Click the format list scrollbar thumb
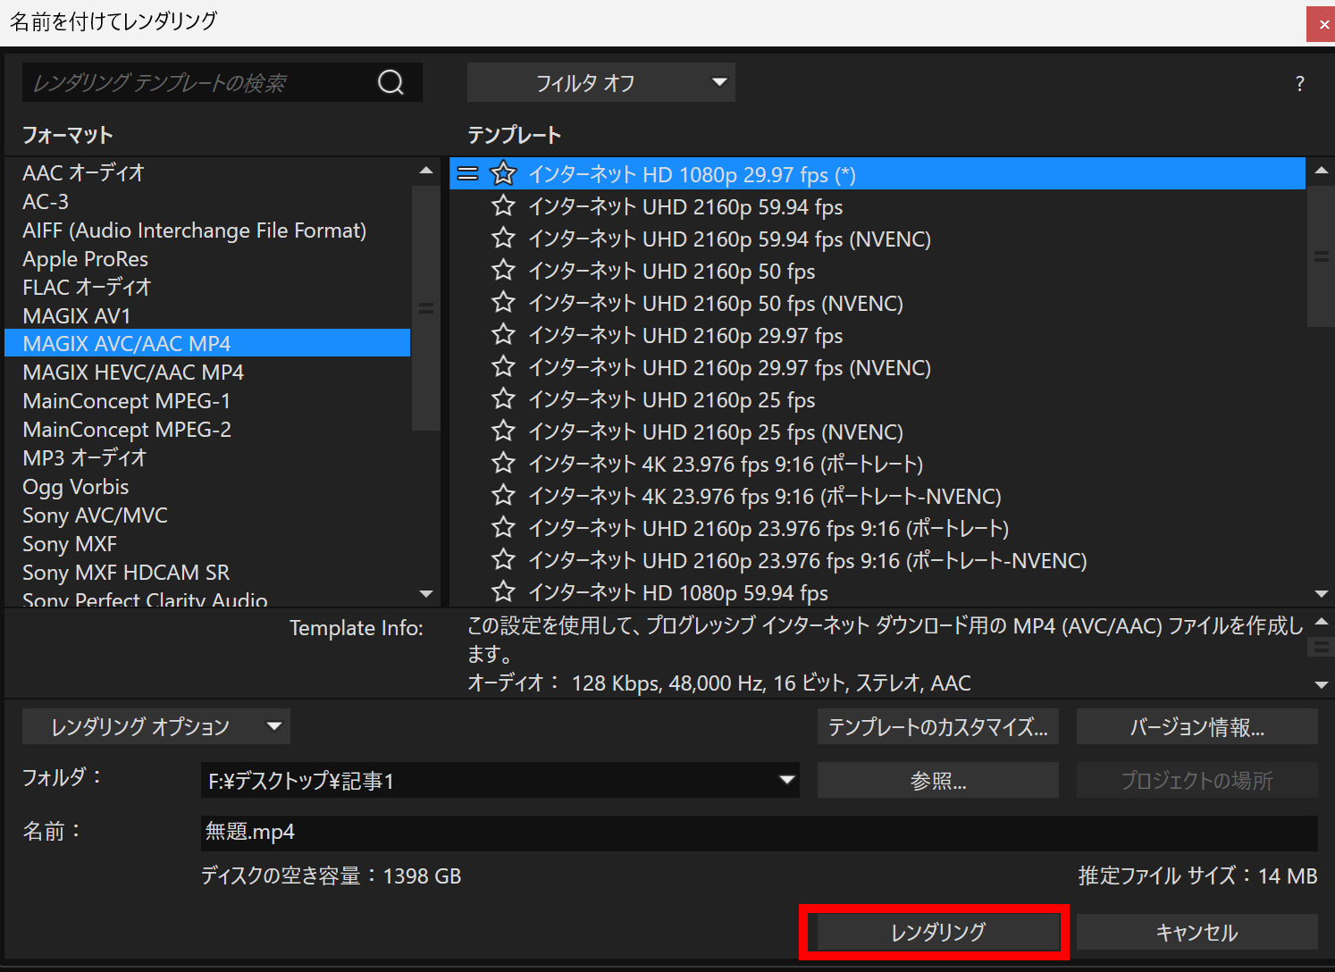This screenshot has width=1335, height=972. point(426,308)
